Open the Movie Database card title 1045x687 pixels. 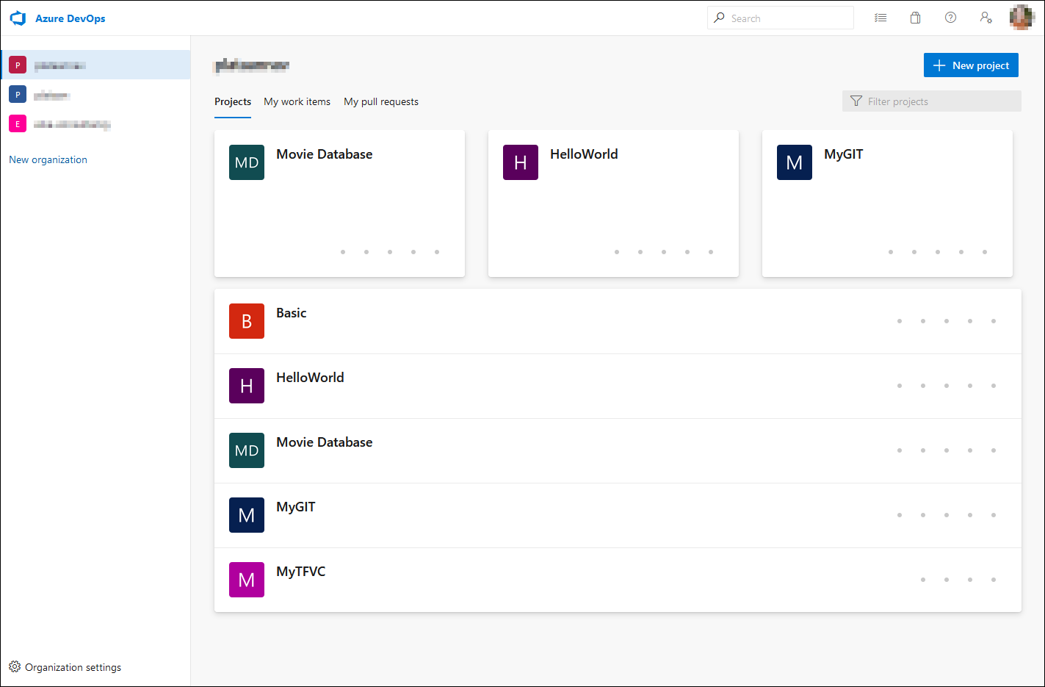click(325, 154)
